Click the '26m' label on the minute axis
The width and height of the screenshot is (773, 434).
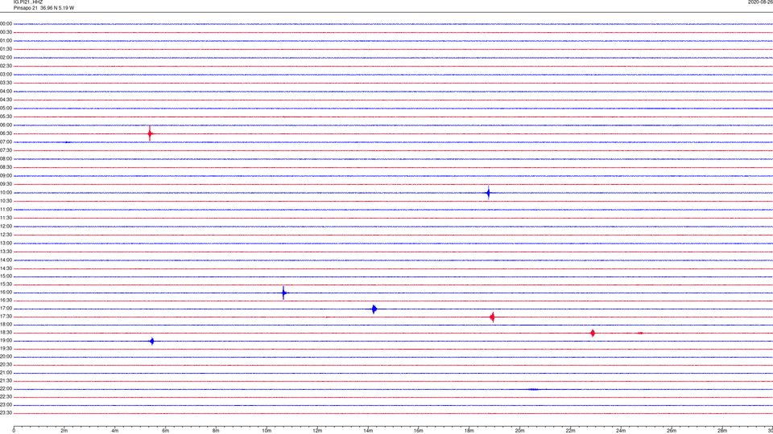672,431
